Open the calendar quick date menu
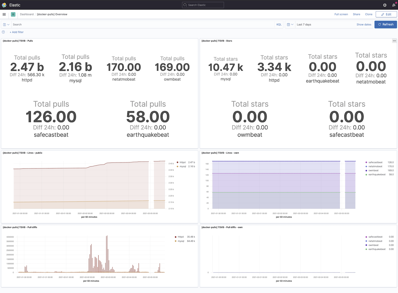The height and width of the screenshot is (293, 398). (x=290, y=25)
